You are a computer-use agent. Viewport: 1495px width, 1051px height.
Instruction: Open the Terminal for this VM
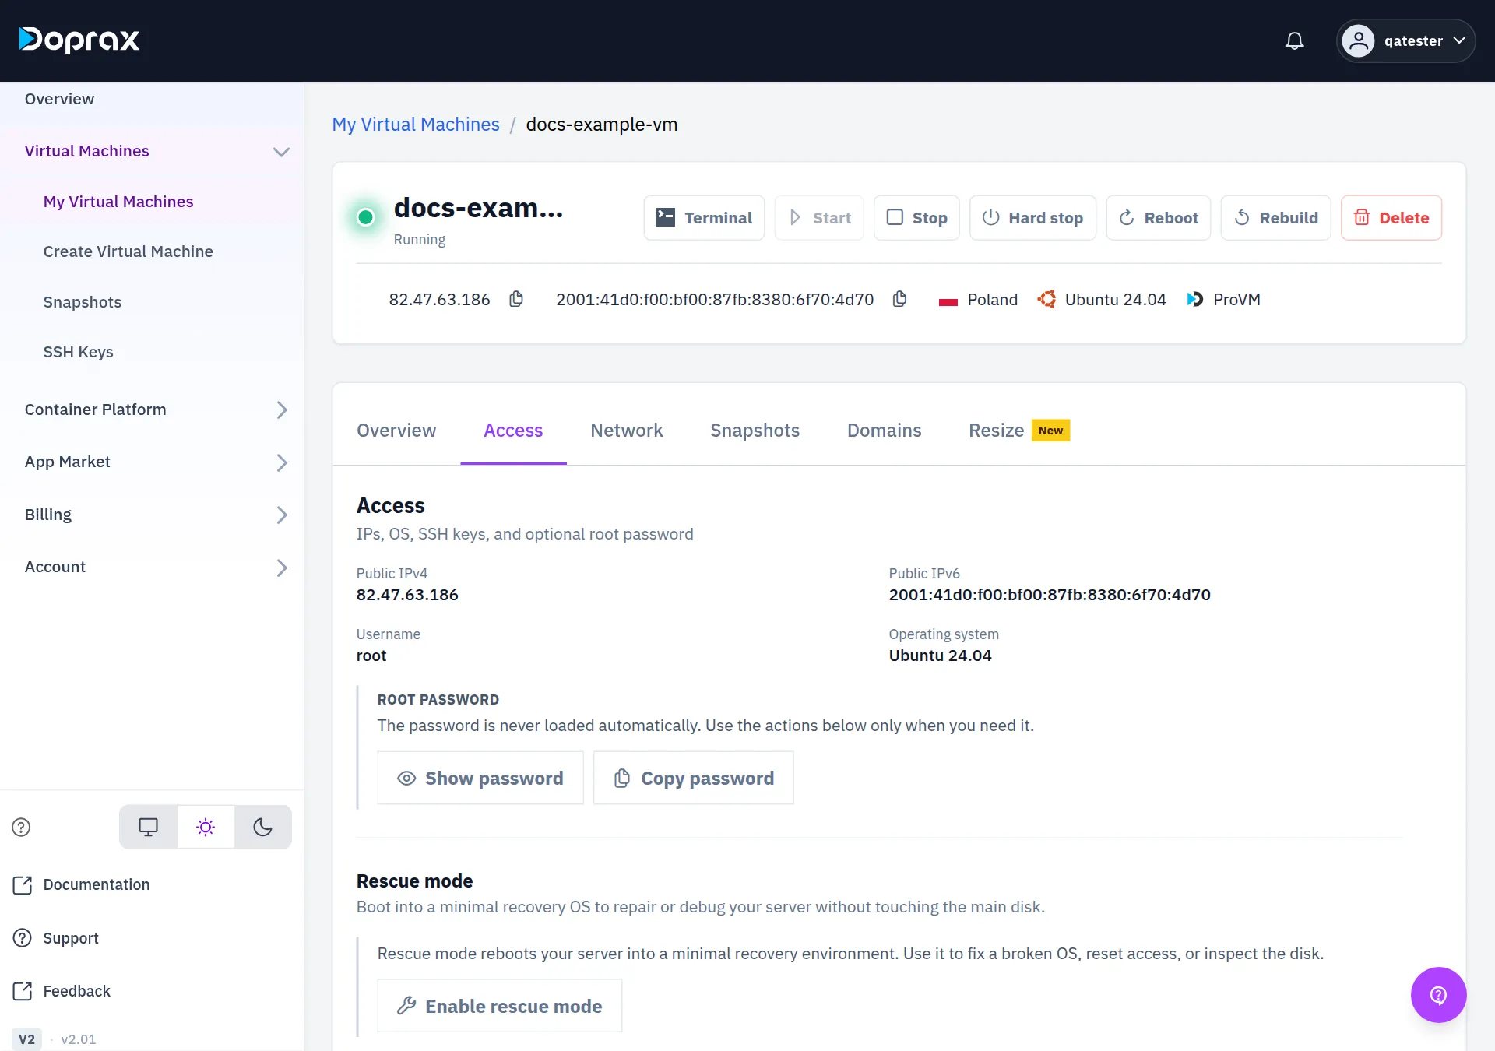pyautogui.click(x=704, y=217)
